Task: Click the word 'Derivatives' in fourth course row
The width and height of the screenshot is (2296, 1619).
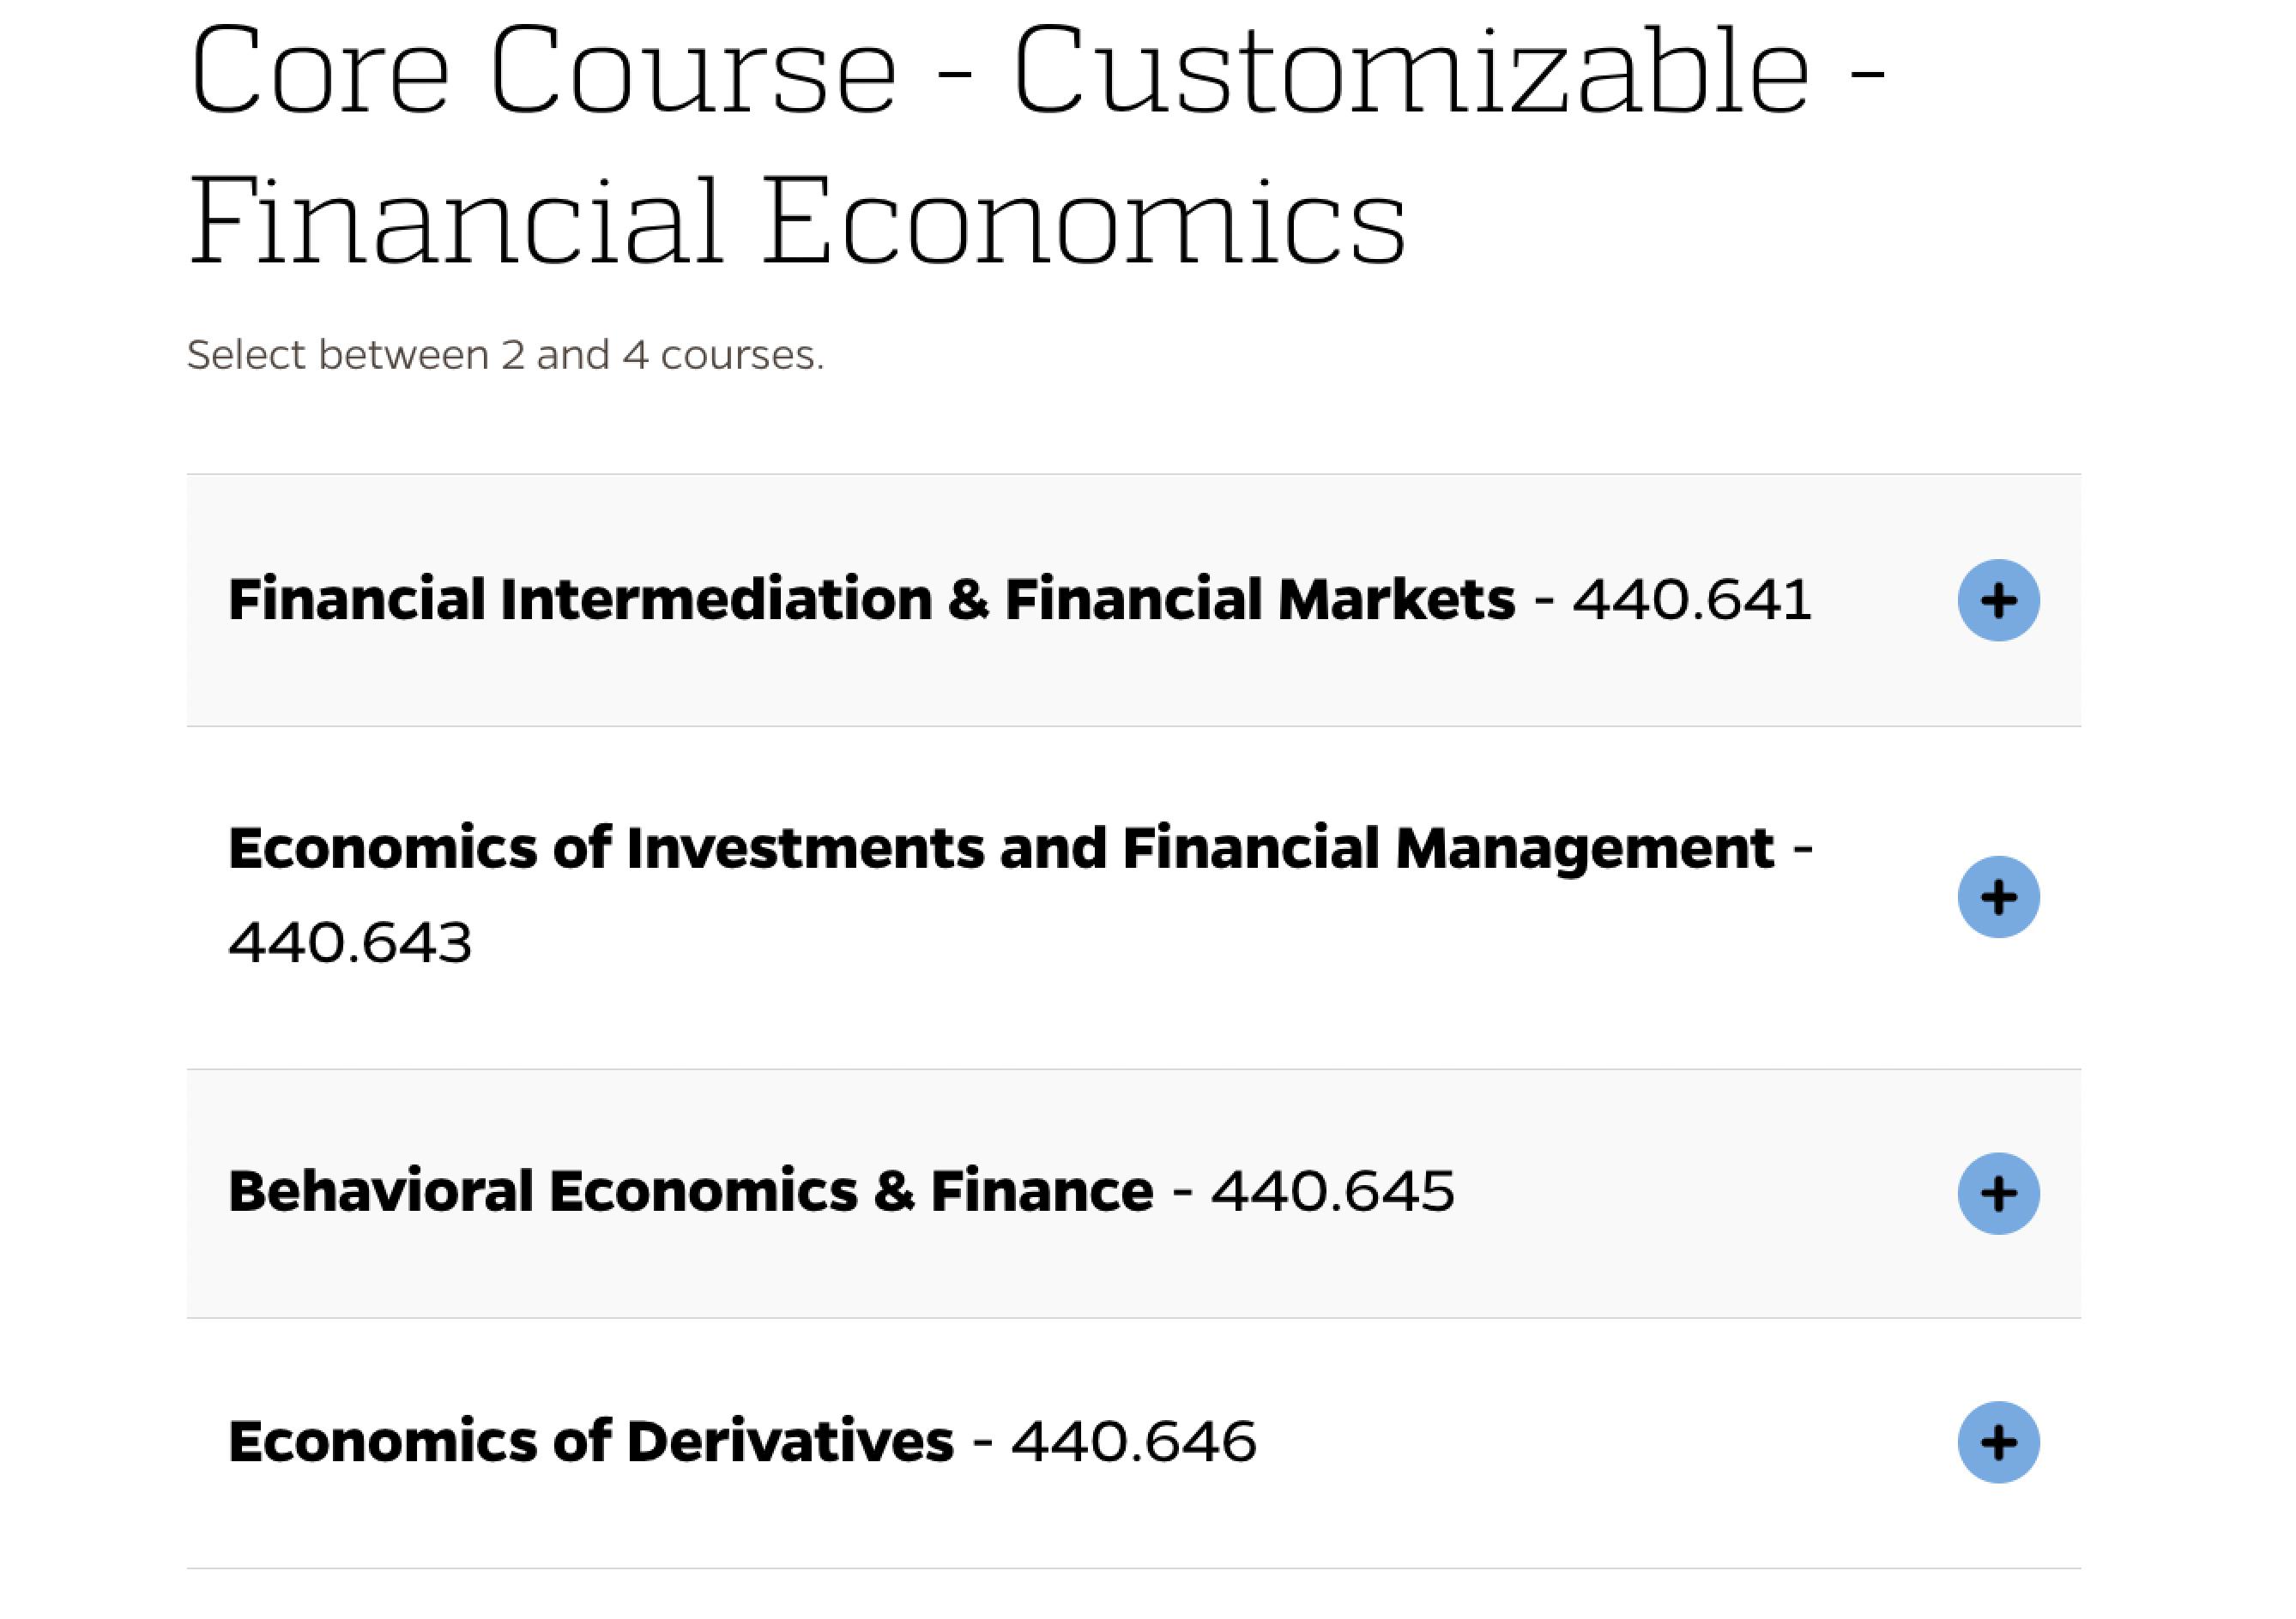Action: click(790, 1441)
